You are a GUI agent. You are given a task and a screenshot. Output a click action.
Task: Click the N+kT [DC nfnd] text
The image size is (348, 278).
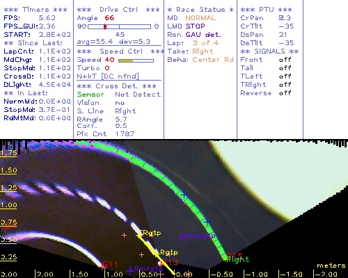[x=108, y=76]
